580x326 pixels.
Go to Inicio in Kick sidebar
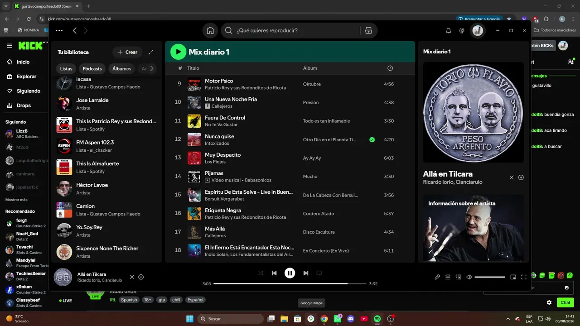pyautogui.click(x=19, y=62)
